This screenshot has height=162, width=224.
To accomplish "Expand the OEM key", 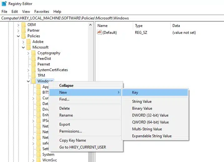I will point(18,25).
